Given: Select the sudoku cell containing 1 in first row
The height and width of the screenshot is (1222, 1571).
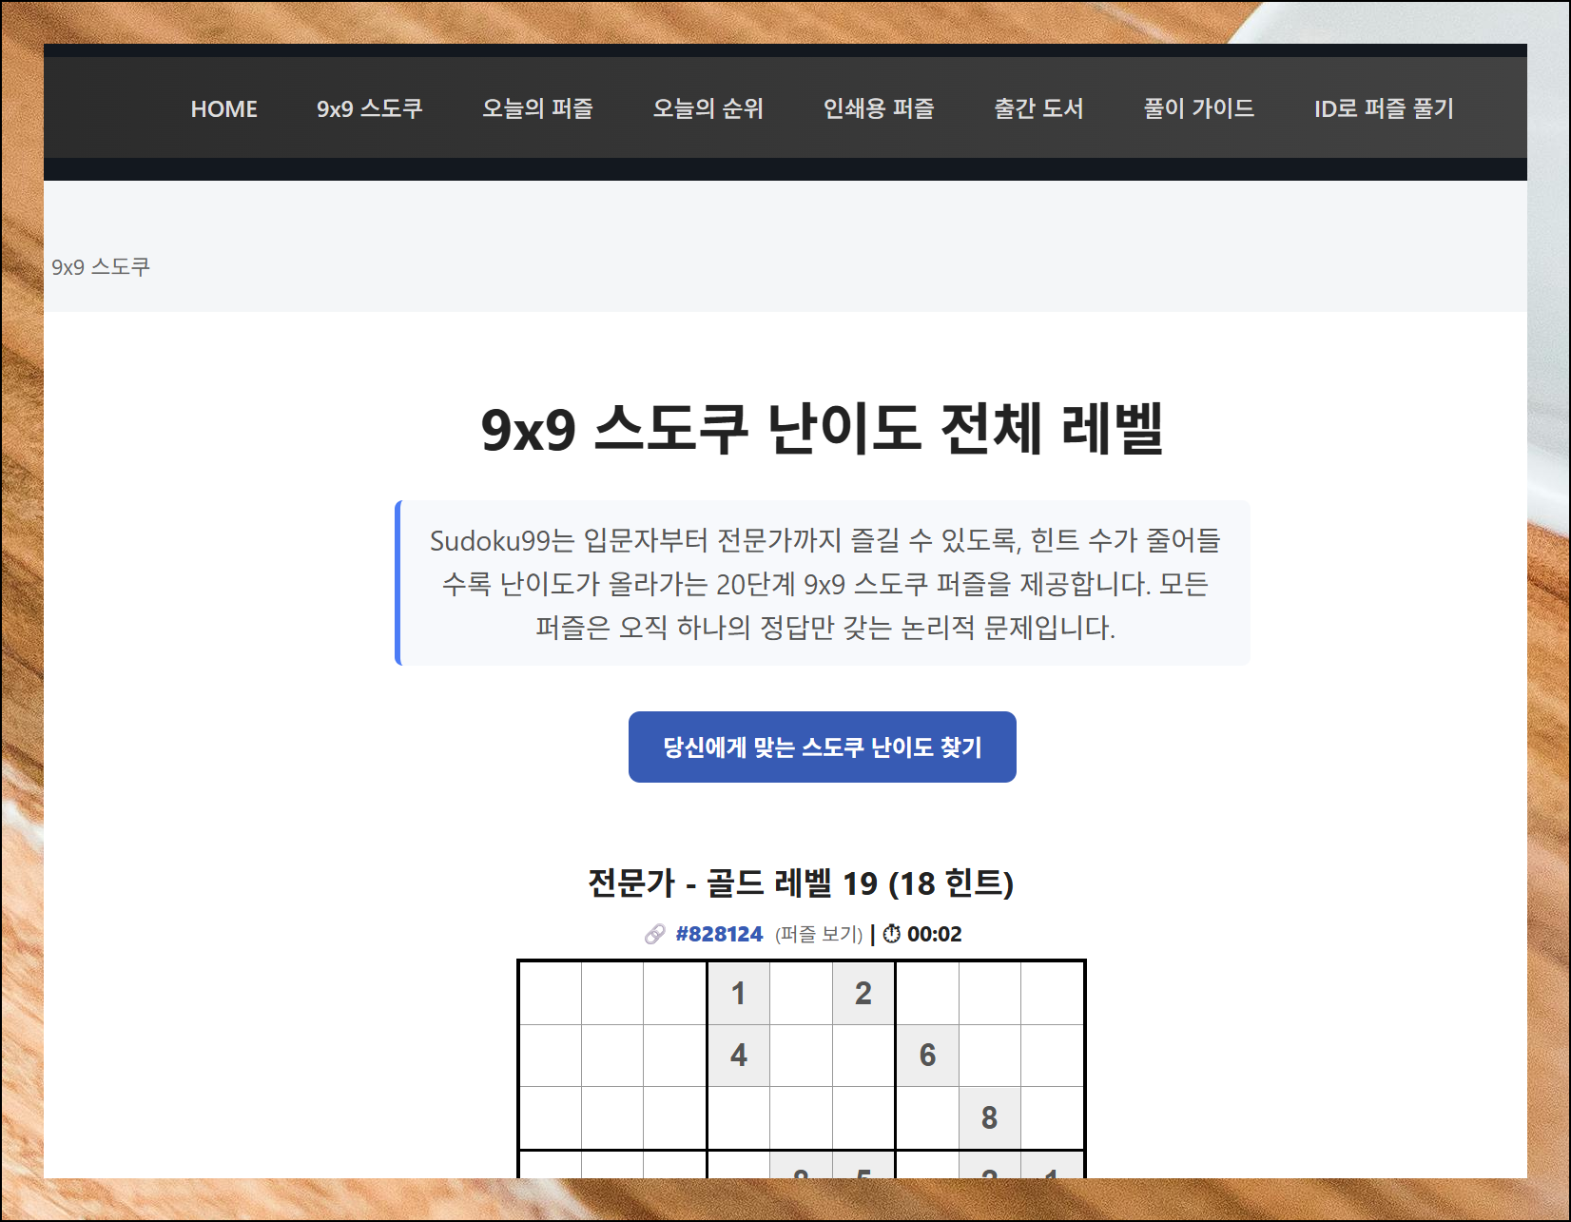Looking at the screenshot, I should pos(739,993).
